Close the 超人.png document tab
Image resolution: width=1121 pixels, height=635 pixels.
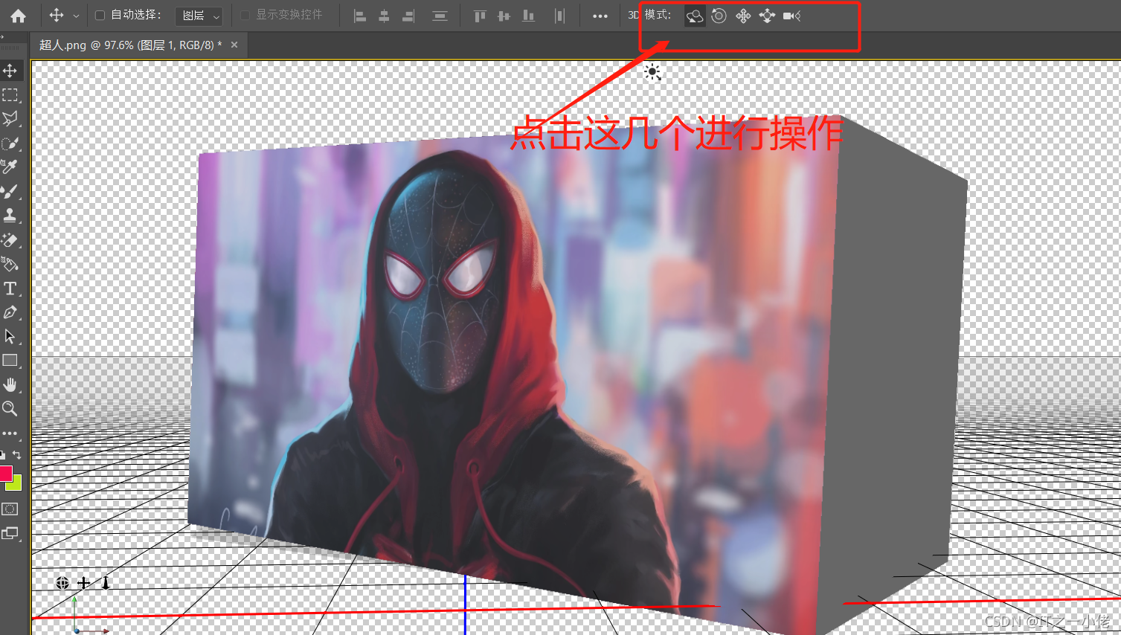[x=234, y=45]
